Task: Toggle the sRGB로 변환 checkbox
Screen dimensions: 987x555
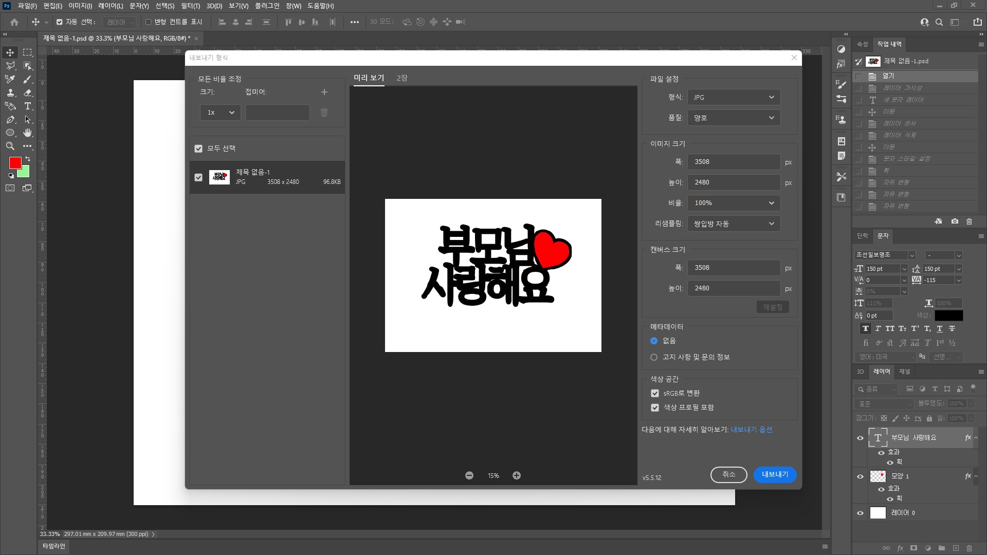Action: (x=655, y=393)
